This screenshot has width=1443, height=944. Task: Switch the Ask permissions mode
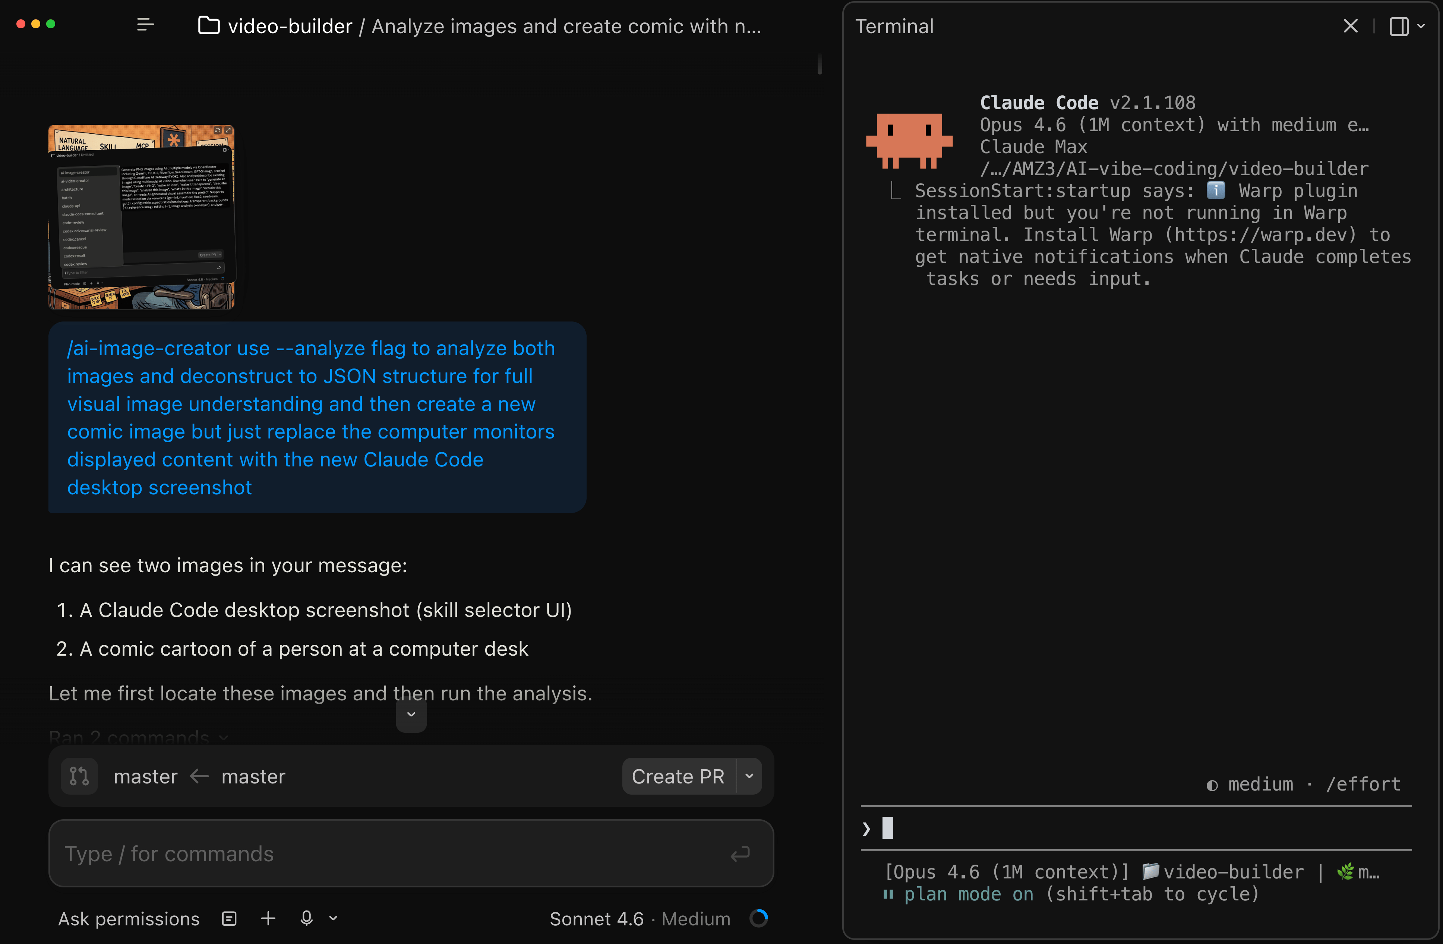click(129, 919)
